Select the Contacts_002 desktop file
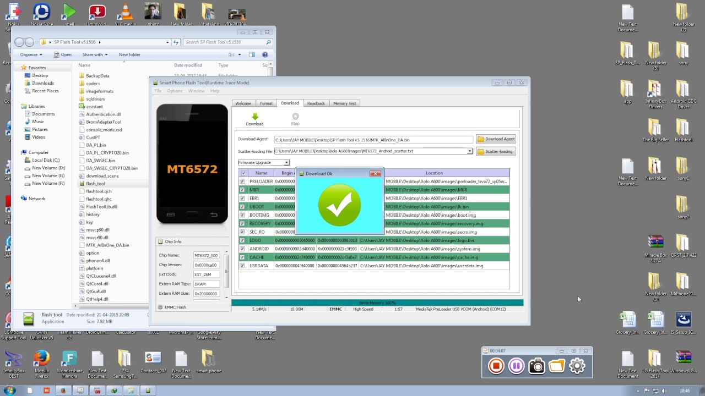The height and width of the screenshot is (396, 705). click(153, 361)
